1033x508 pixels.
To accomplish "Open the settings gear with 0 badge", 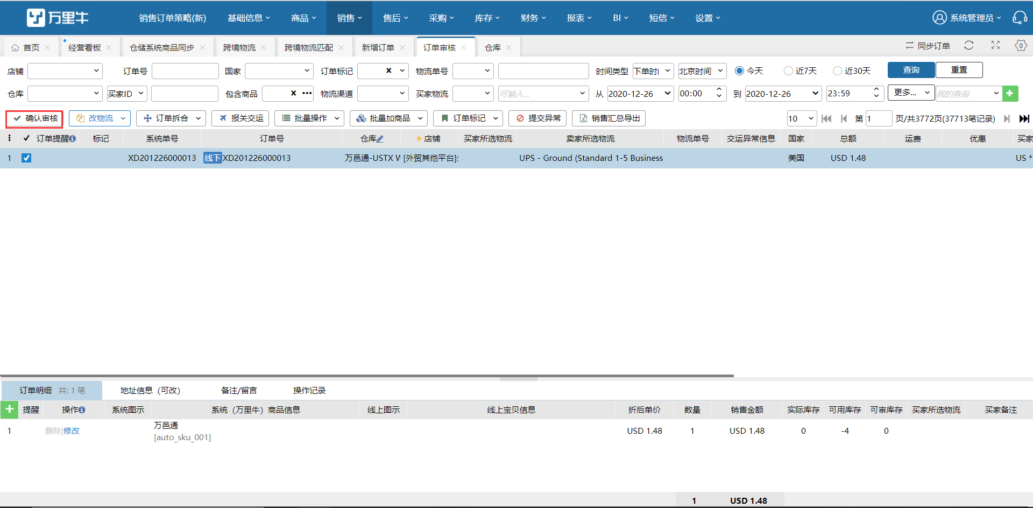I will (x=1021, y=46).
